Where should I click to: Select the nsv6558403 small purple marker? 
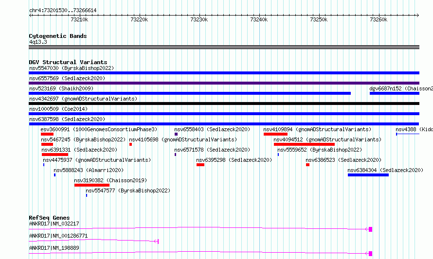[176, 134]
